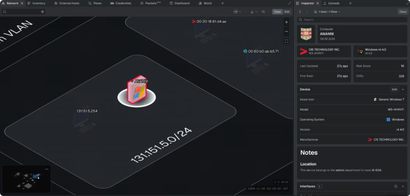Collapse the Interfaces section

403,186
